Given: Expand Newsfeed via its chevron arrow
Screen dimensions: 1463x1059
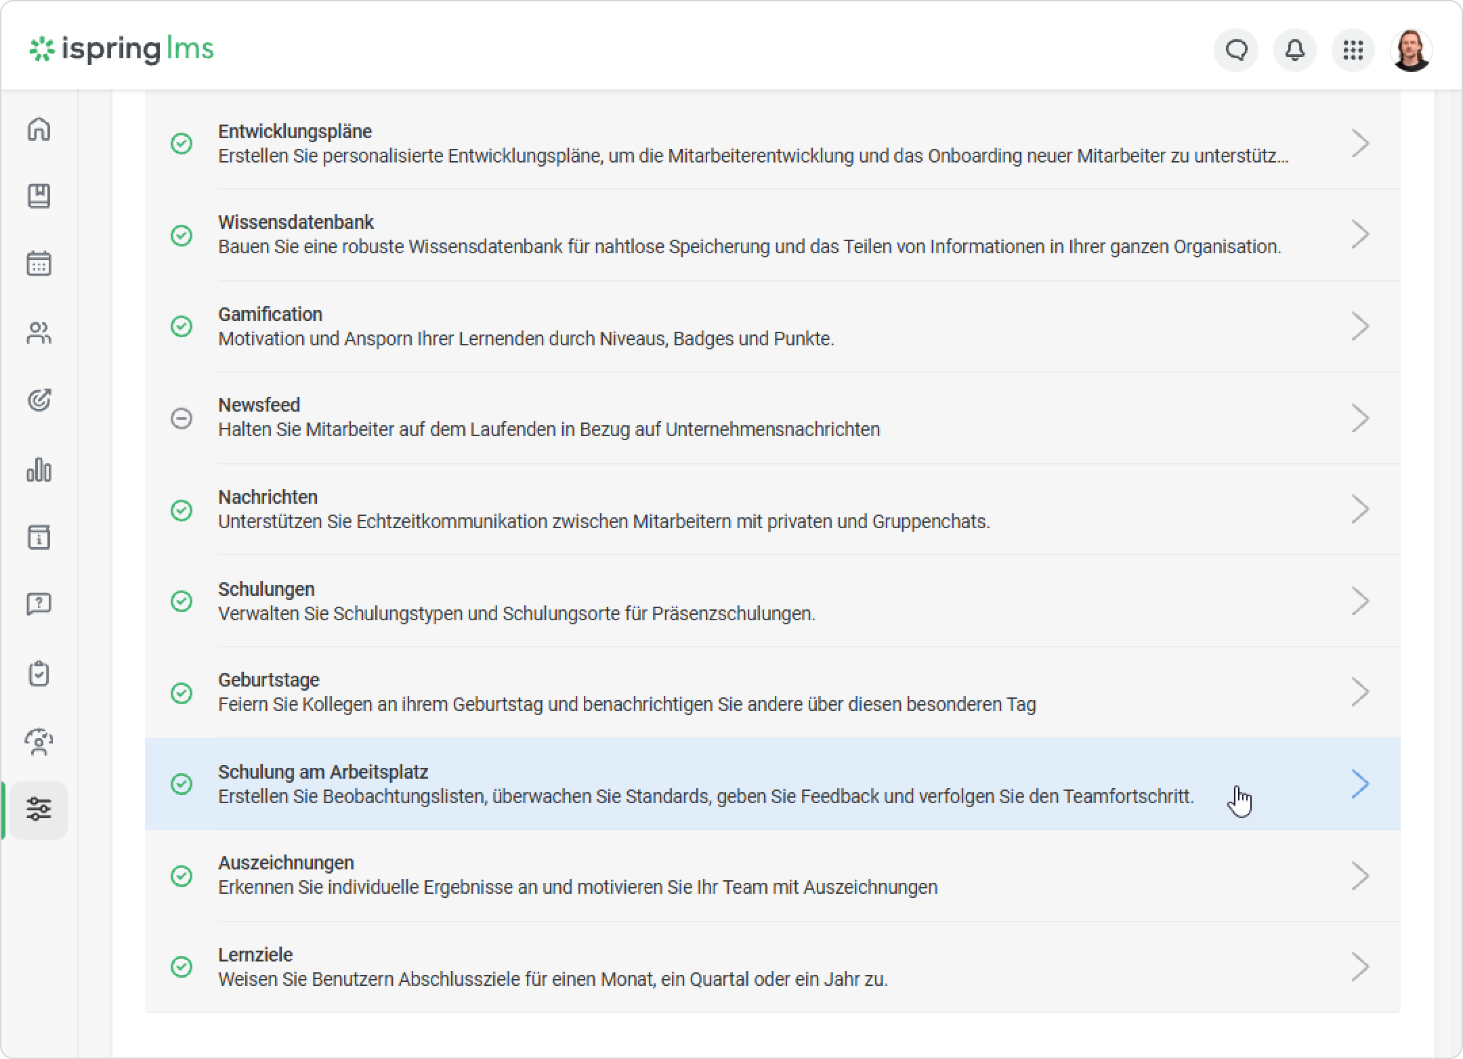Looking at the screenshot, I should pos(1360,418).
